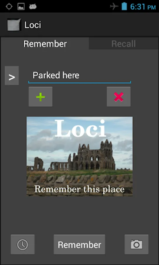This screenshot has height=265, width=159.
Task: Tap the green plus add button
Action: pos(40,97)
